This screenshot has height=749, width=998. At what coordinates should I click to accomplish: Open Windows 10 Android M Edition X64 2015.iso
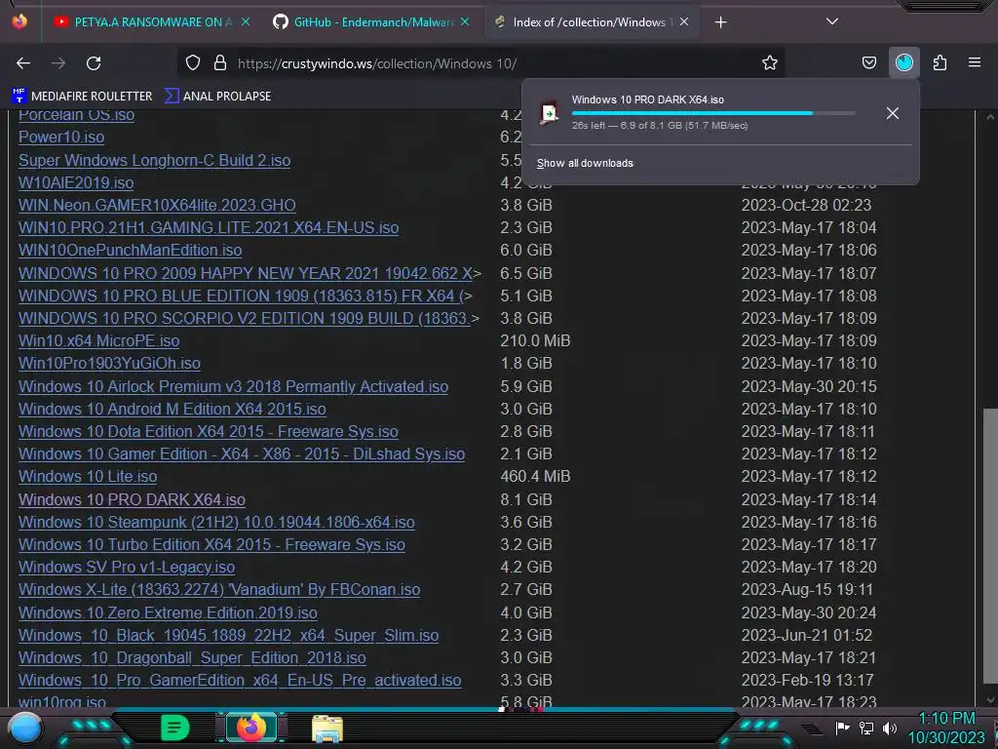coord(172,409)
